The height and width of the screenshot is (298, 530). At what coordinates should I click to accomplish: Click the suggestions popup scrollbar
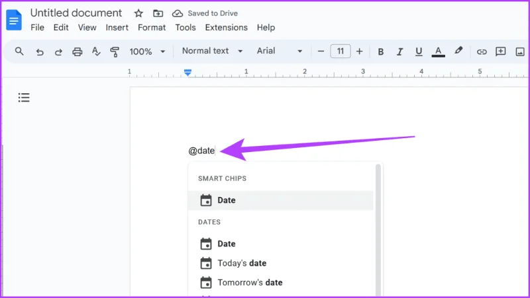click(x=378, y=229)
